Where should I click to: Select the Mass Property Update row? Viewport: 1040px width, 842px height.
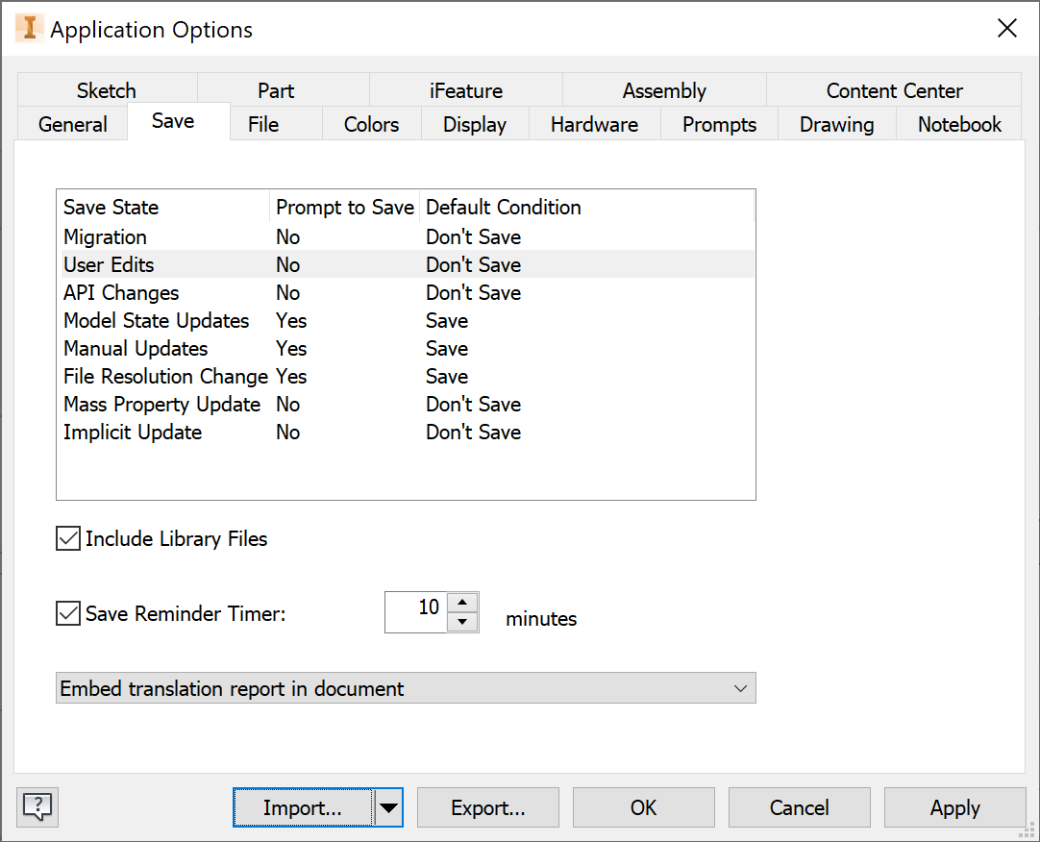[x=161, y=405]
